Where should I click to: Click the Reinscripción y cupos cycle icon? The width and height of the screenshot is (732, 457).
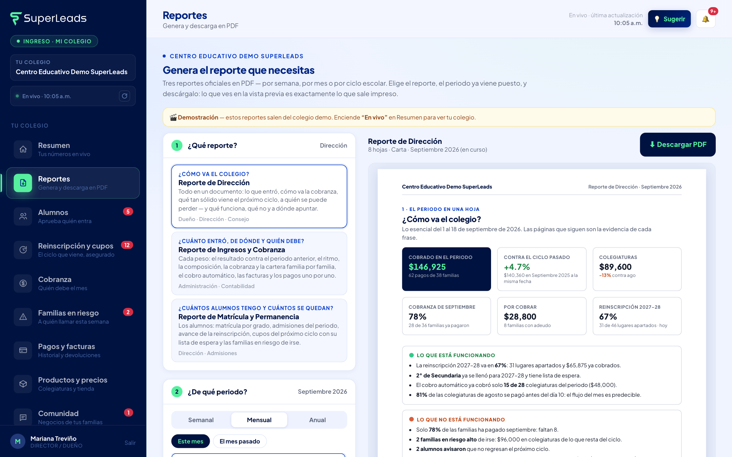(x=23, y=250)
